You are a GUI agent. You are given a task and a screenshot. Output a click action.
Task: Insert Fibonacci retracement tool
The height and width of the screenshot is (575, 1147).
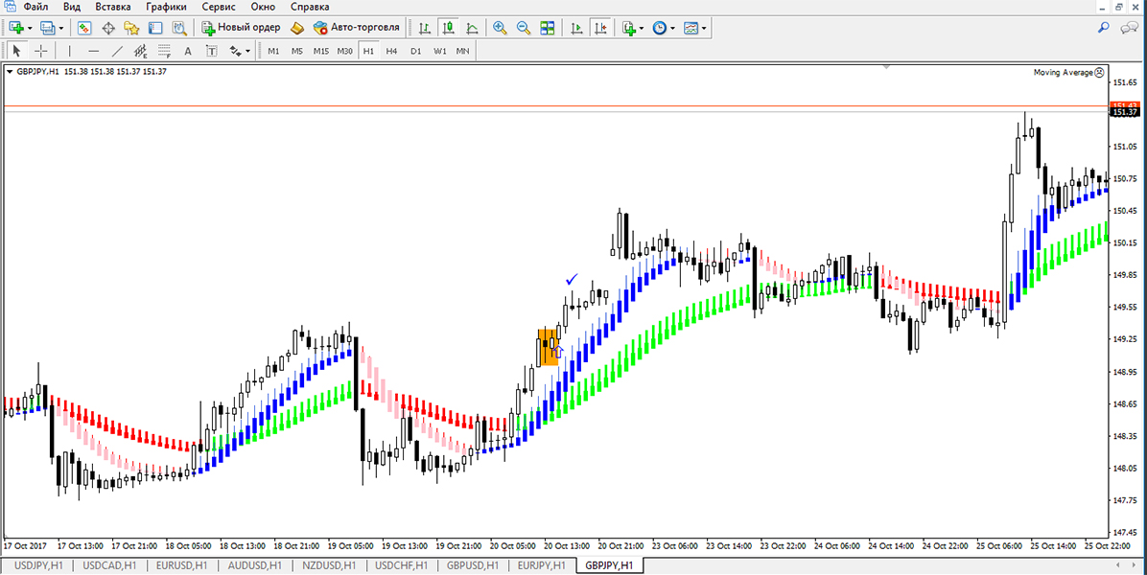click(x=164, y=51)
